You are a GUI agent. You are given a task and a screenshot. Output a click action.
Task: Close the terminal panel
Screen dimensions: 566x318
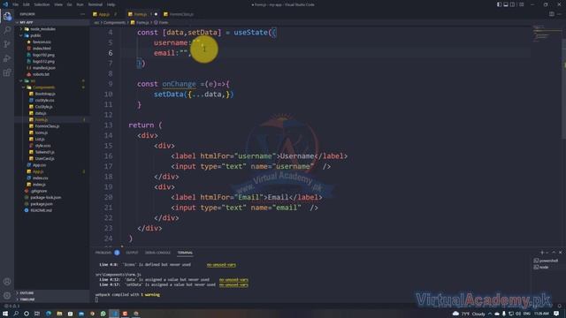(560, 253)
